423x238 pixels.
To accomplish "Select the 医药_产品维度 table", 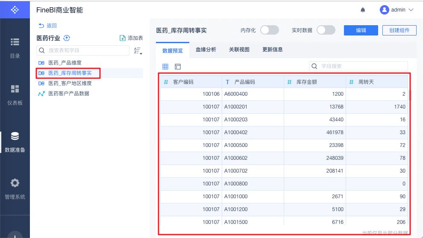I will pyautogui.click(x=65, y=63).
